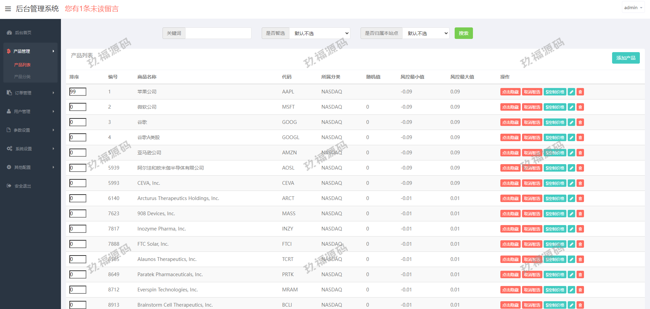
Task: Open the 是否智选 dropdown
Action: [x=320, y=33]
